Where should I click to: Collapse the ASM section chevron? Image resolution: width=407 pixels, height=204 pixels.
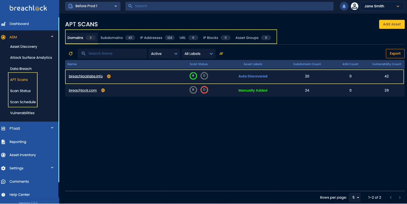coord(52,37)
